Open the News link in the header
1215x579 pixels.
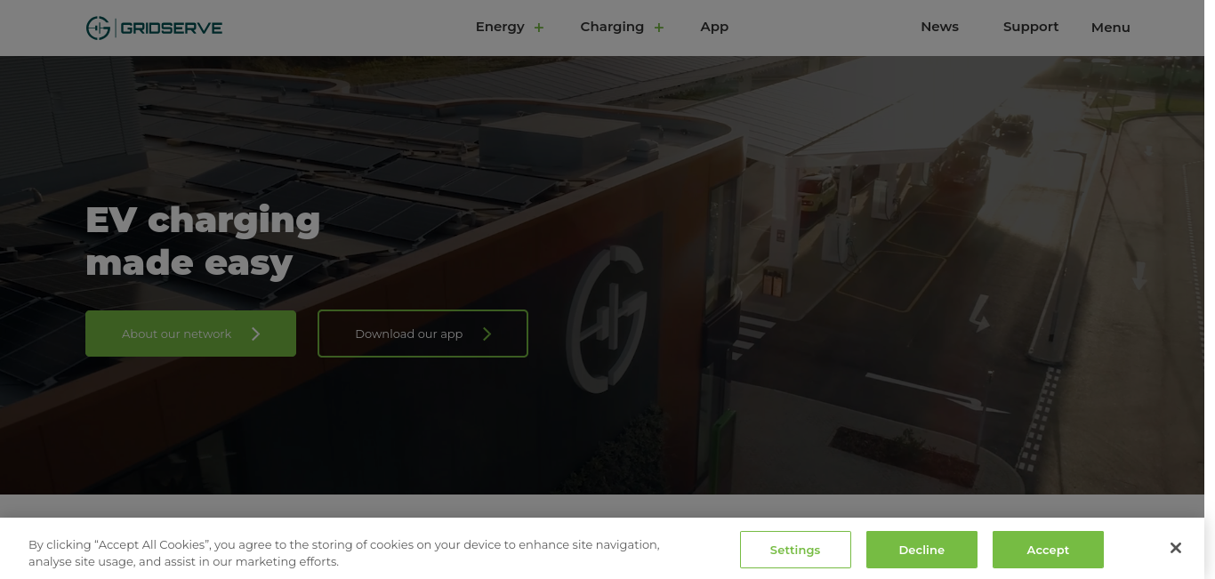tap(939, 27)
